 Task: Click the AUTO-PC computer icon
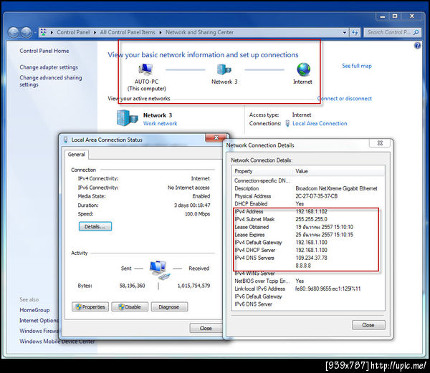click(146, 69)
